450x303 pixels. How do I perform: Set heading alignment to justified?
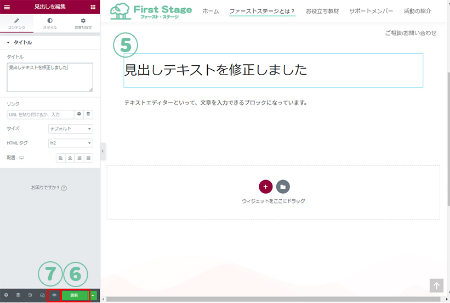(x=88, y=158)
